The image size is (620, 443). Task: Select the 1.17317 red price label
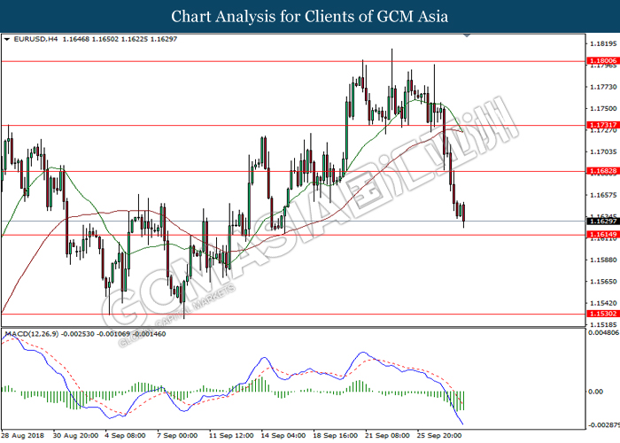point(602,125)
